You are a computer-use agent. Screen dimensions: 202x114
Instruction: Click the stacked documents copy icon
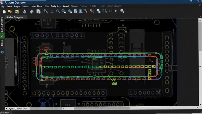pyautogui.click(x=39, y=11)
